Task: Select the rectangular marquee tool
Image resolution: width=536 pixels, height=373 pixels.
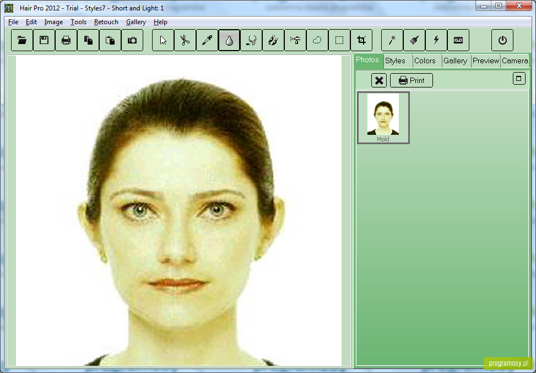Action: coord(339,40)
